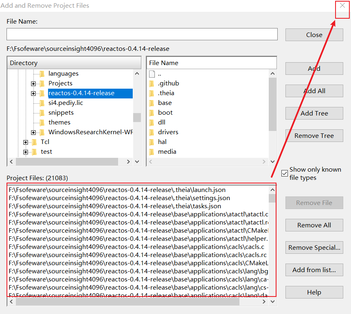This screenshot has height=314, width=351.
Task: Expand the Projects folder node
Action: 33,84
